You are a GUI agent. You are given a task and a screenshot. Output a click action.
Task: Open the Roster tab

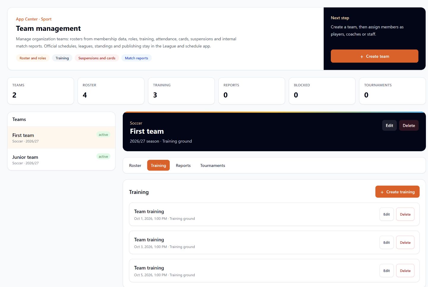(135, 165)
